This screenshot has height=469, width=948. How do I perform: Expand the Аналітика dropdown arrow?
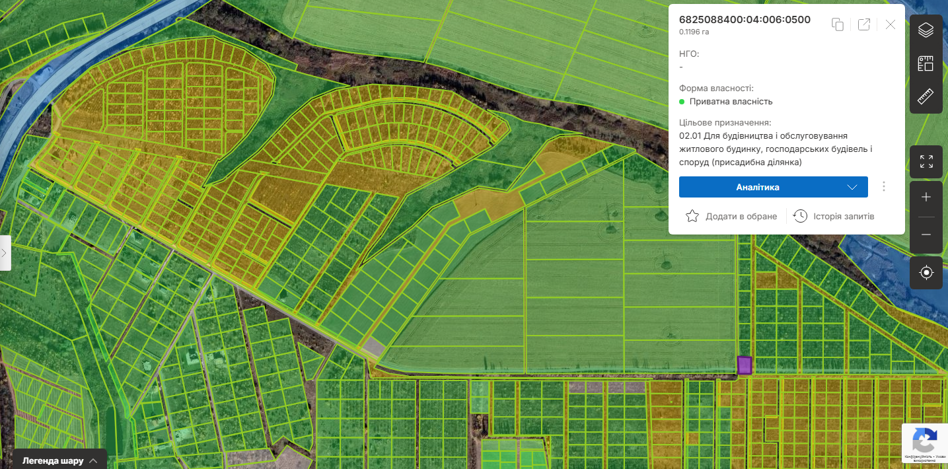point(852,187)
